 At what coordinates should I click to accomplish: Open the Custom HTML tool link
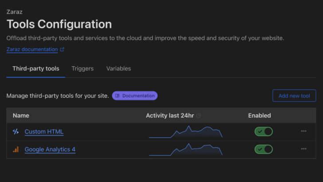pos(44,132)
